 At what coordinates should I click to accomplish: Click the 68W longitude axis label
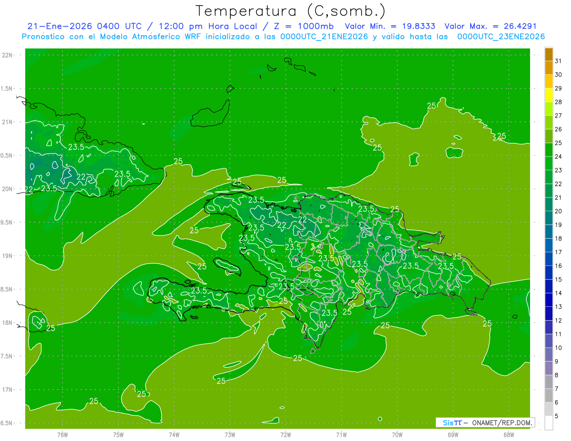click(509, 434)
